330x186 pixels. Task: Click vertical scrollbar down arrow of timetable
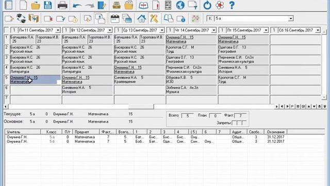(x=324, y=97)
